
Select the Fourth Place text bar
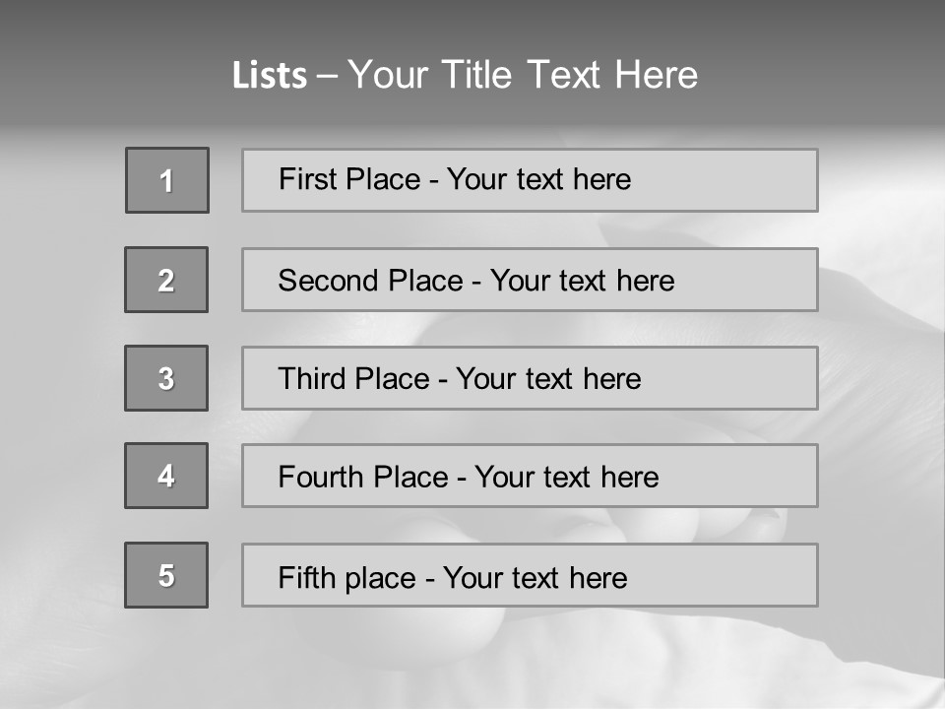pos(530,476)
